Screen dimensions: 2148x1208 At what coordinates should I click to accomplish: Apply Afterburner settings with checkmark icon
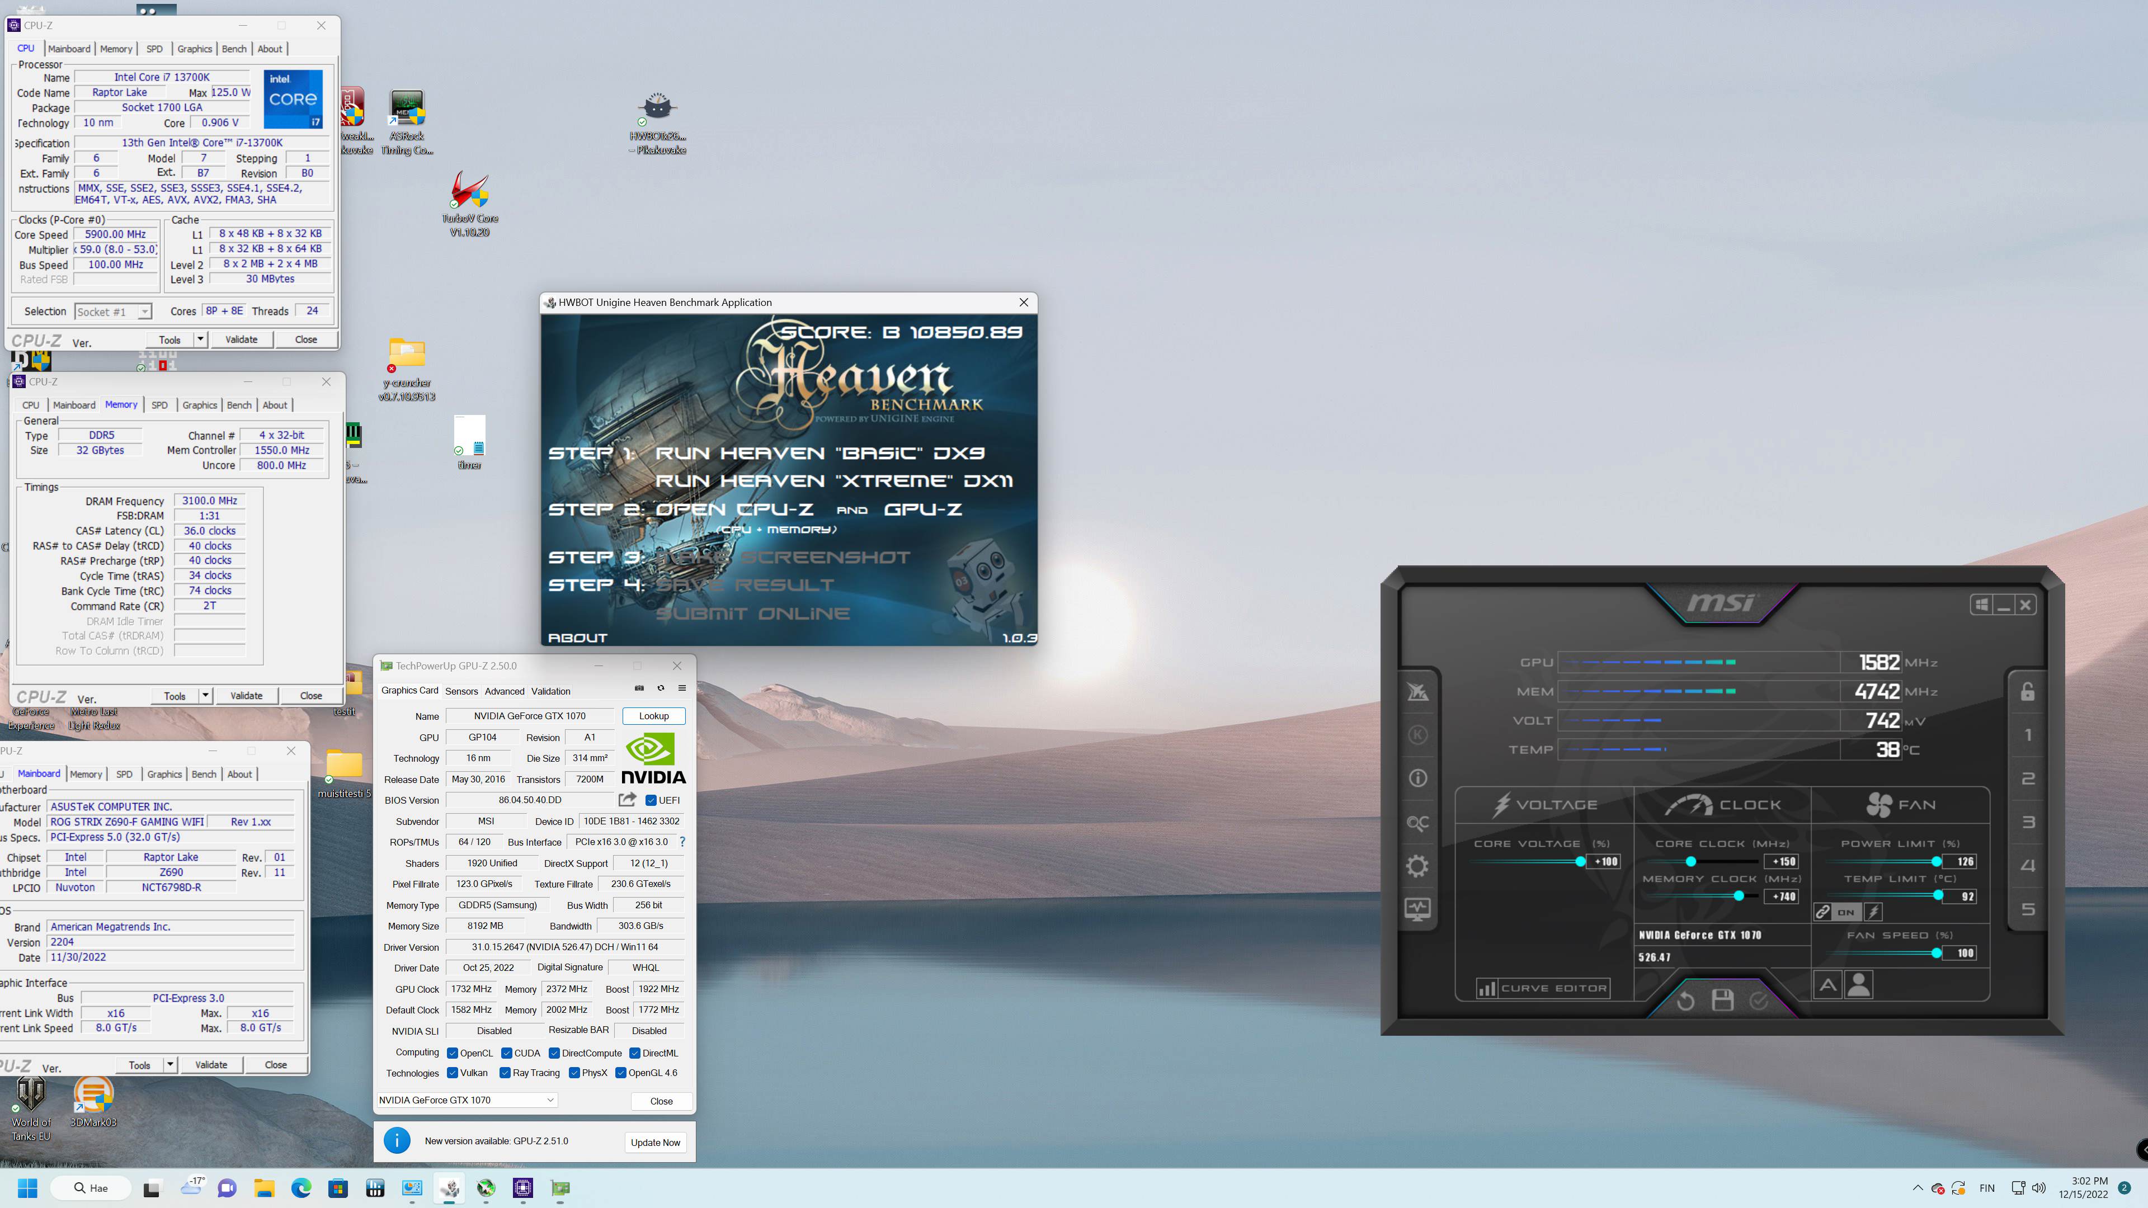[1759, 1001]
